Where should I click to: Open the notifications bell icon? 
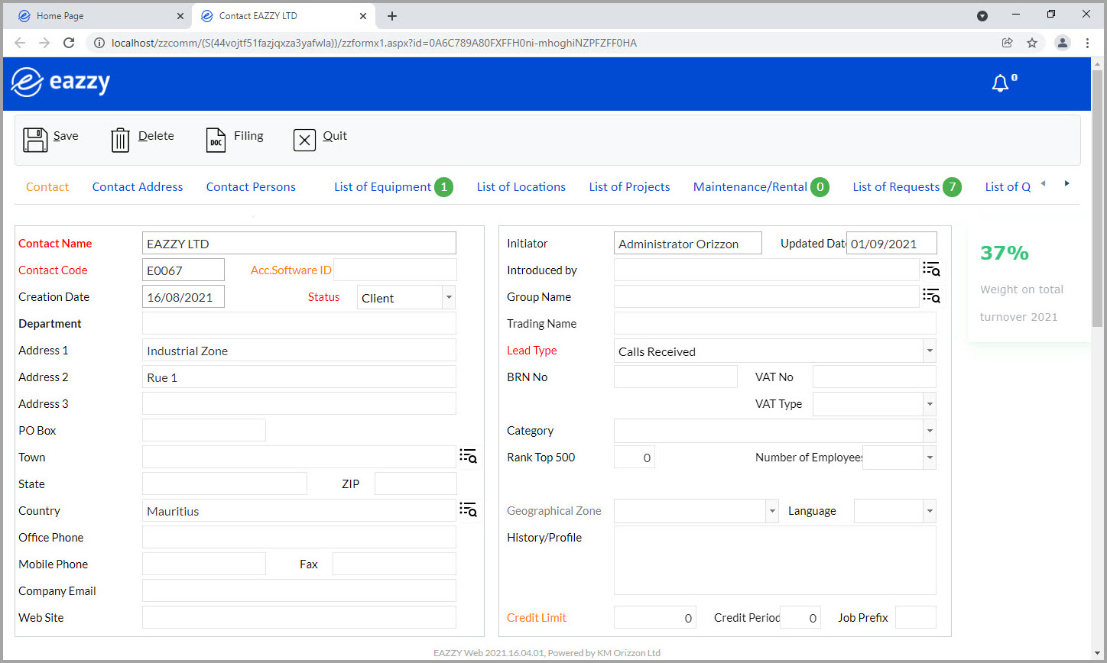[1000, 84]
